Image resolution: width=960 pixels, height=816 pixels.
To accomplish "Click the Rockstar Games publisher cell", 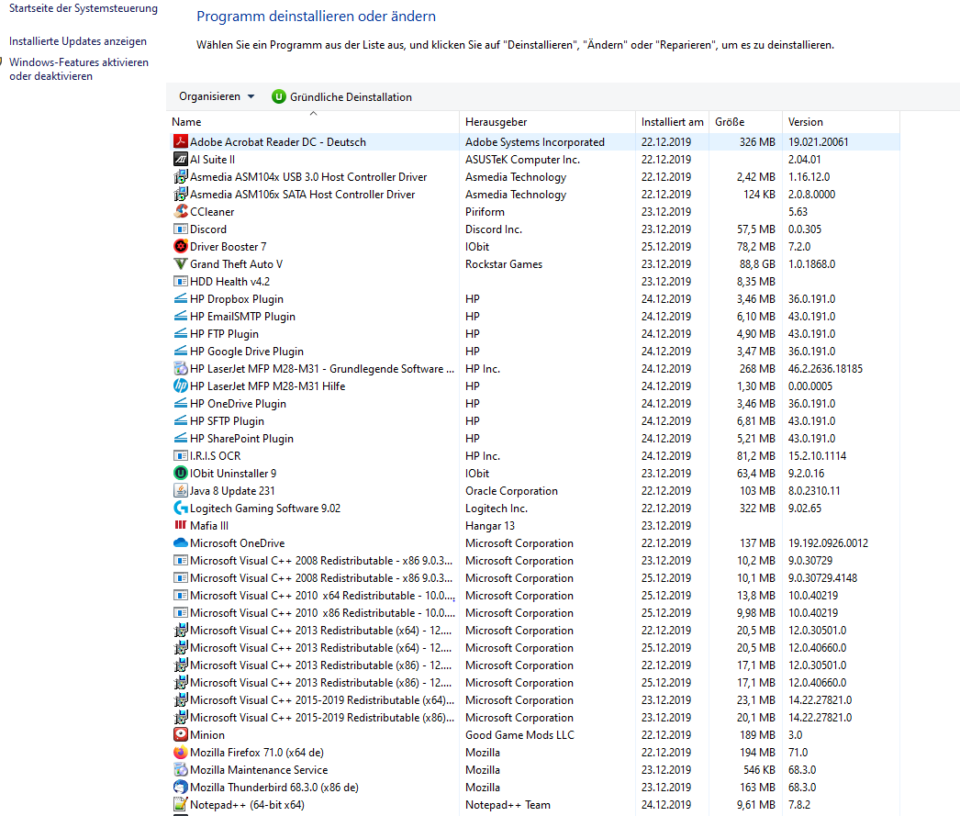I will [504, 263].
